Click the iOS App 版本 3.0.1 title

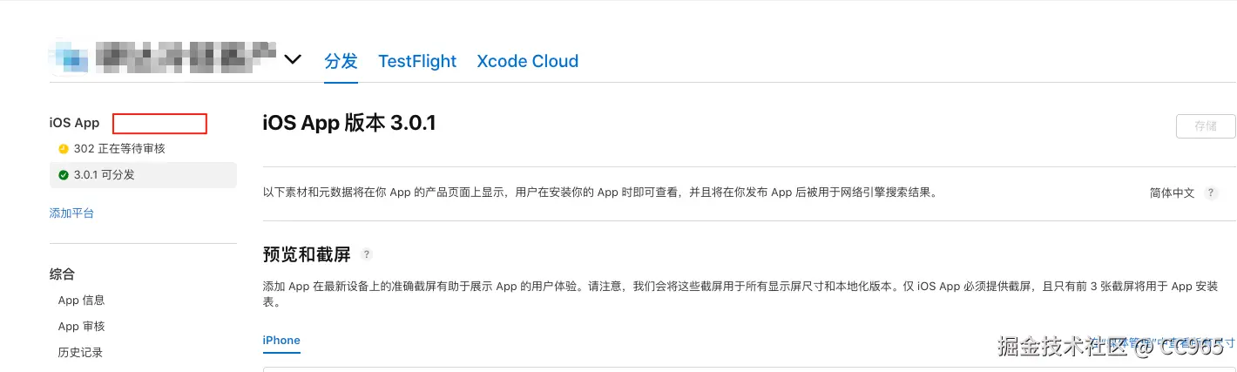(x=348, y=124)
